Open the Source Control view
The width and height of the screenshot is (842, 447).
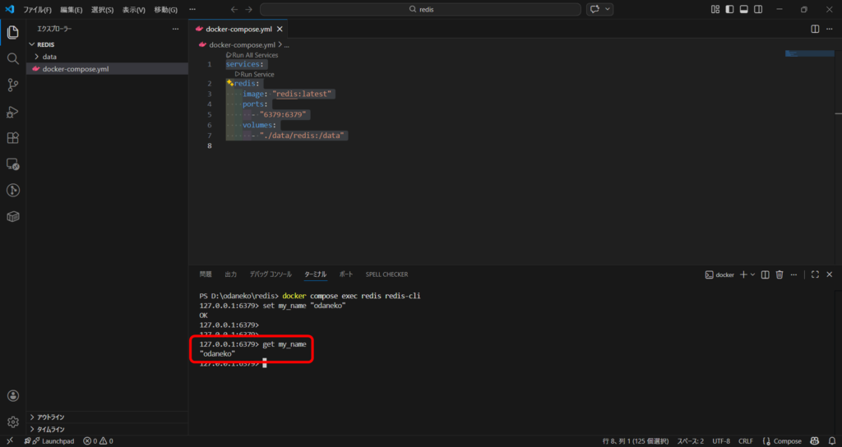point(13,85)
